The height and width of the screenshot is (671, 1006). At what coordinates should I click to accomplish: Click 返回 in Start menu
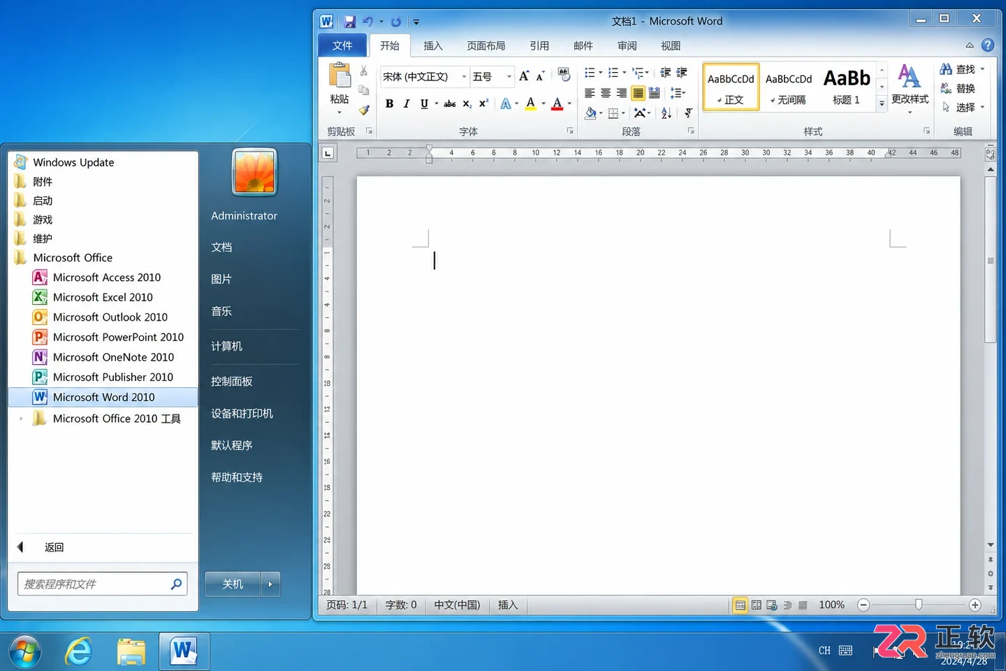click(x=54, y=547)
